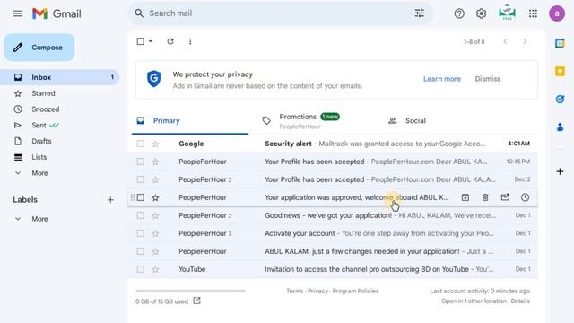The height and width of the screenshot is (323, 574).
Task: Click the search magnifier icon
Action: pos(139,13)
